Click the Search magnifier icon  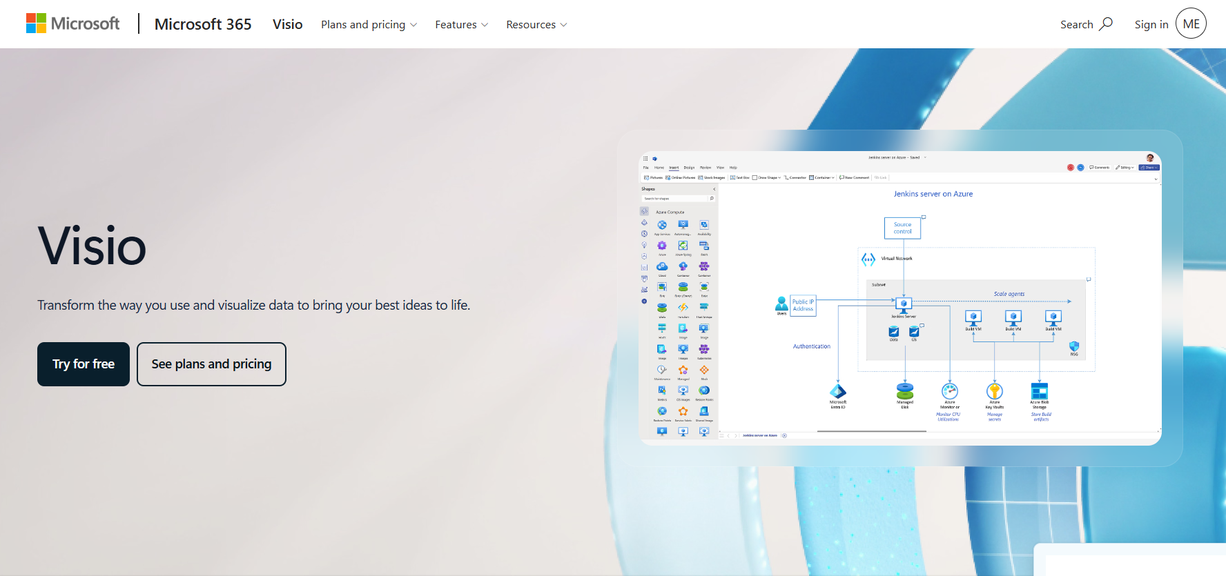coord(1106,23)
